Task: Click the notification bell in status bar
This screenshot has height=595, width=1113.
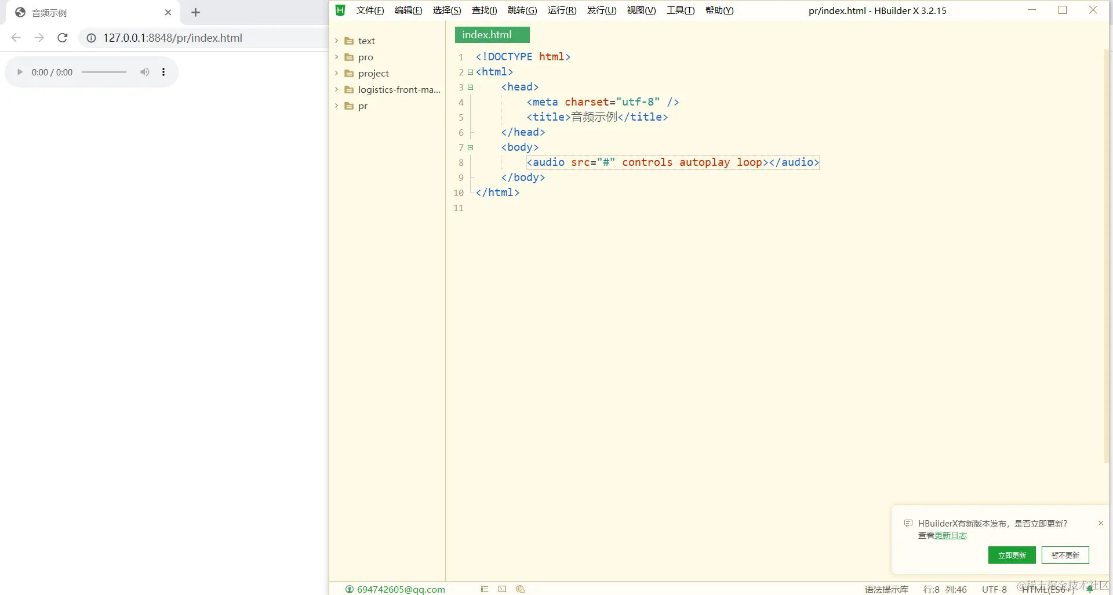Action: point(1090,589)
